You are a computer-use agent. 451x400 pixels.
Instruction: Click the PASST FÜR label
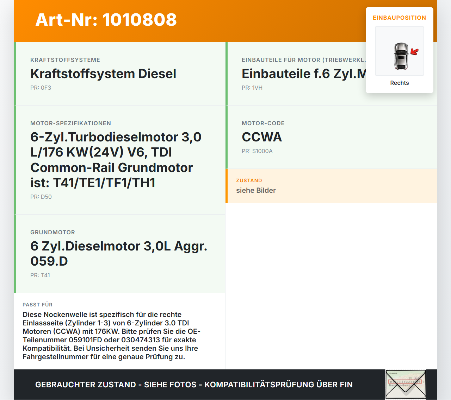[38, 305]
